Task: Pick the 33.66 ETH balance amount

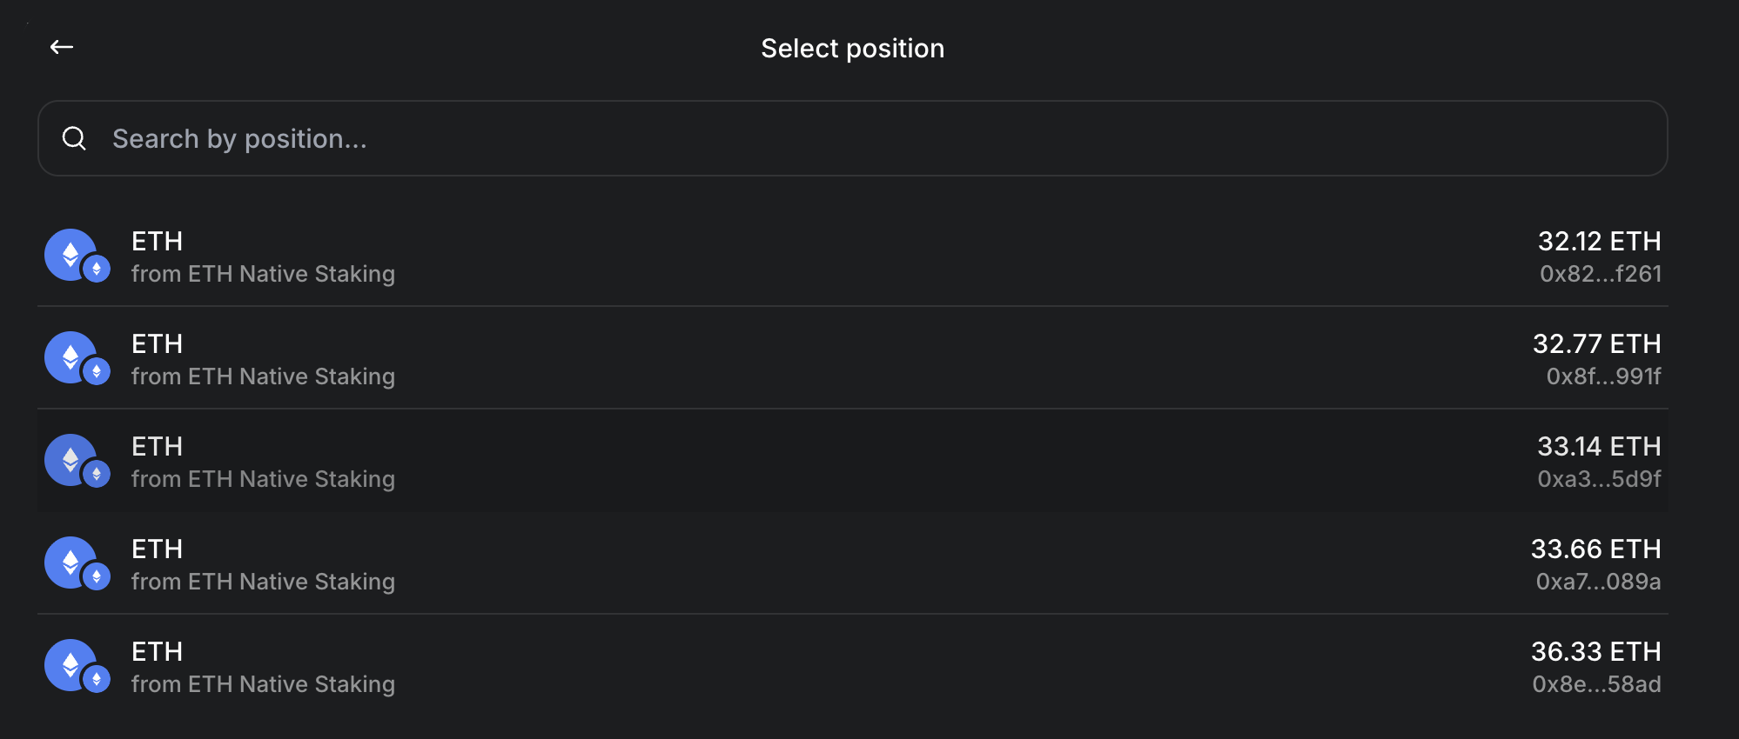Action: click(1595, 549)
